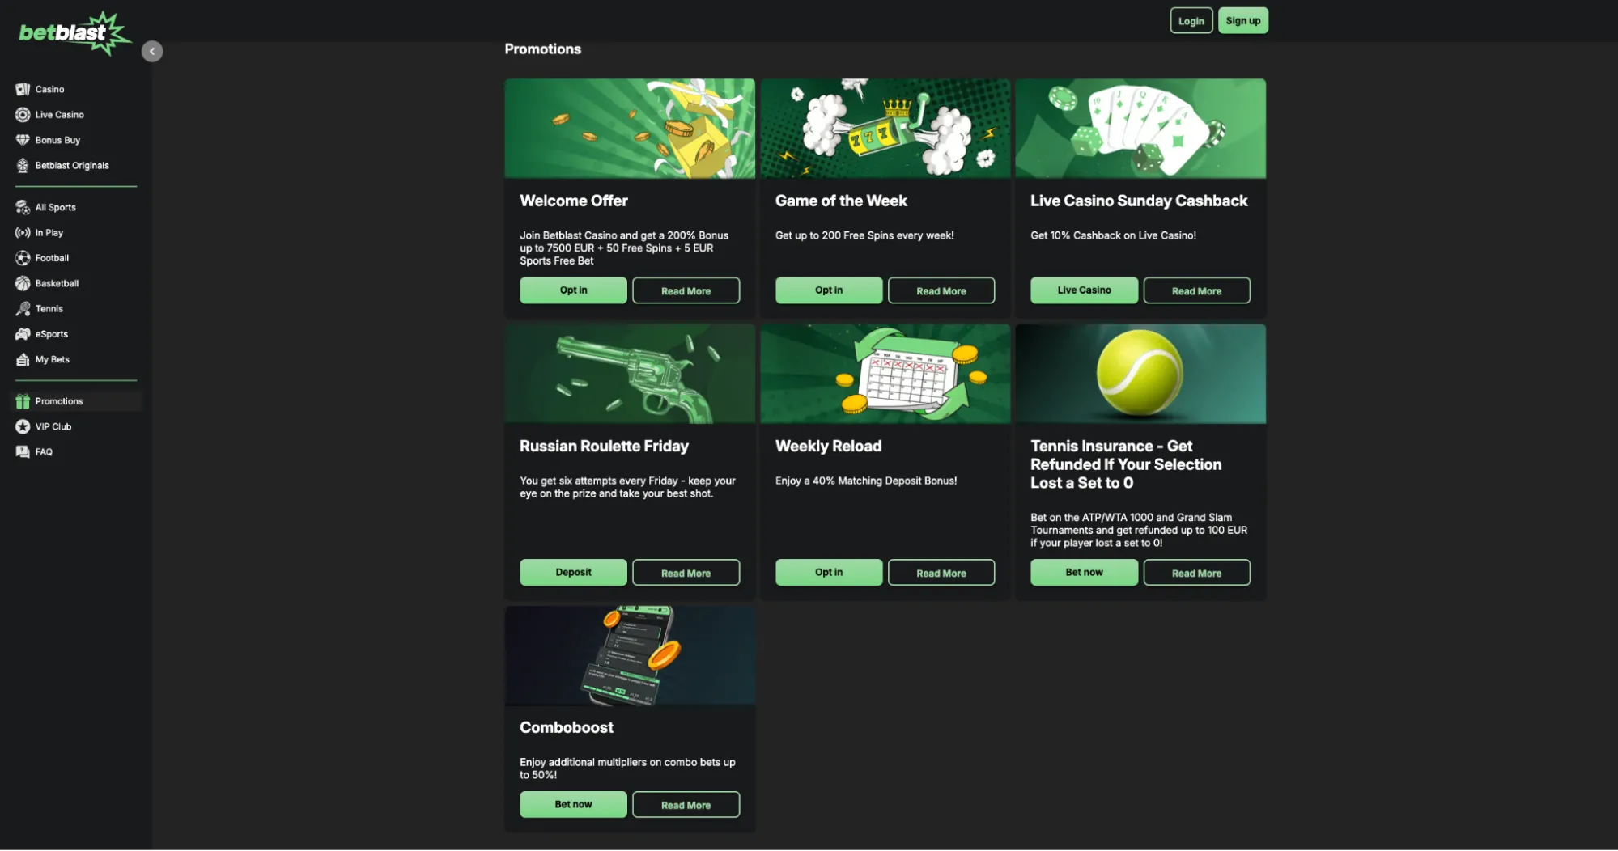Click the Promotions gift icon
1618x851 pixels.
click(23, 401)
